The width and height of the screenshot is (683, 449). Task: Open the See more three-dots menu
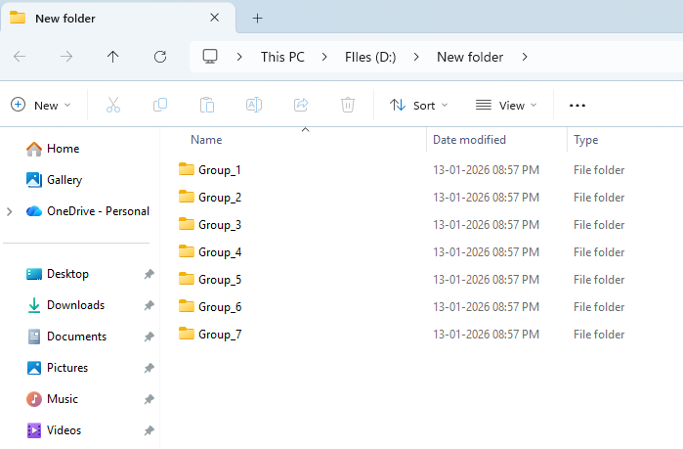point(577,106)
